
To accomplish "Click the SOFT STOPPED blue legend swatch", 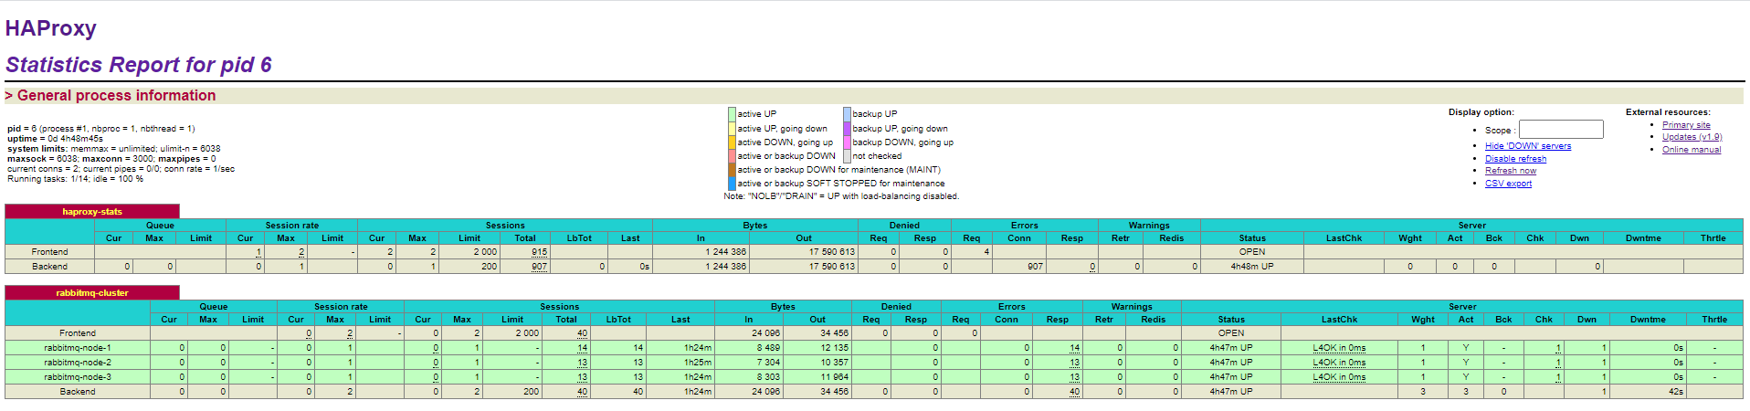I will tap(732, 184).
